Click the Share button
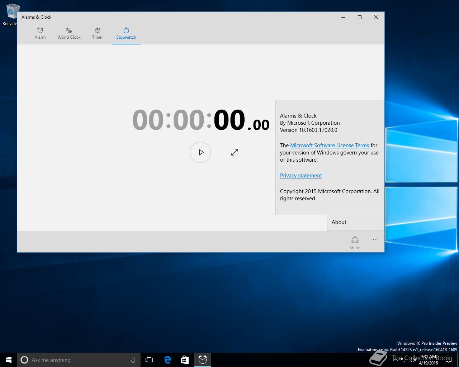The image size is (459, 367). [355, 242]
